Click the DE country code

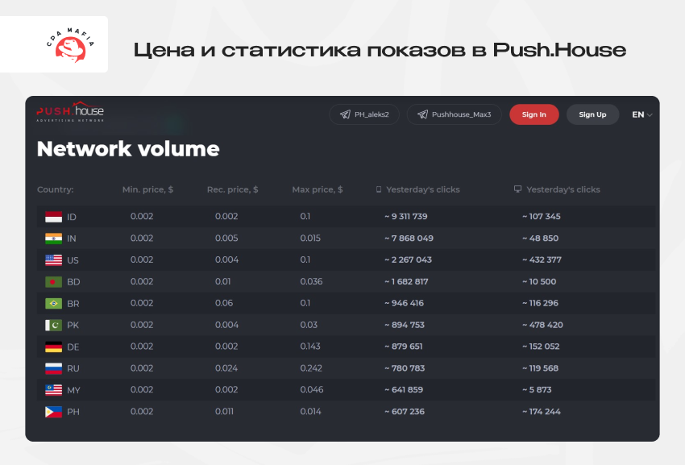[x=73, y=347]
